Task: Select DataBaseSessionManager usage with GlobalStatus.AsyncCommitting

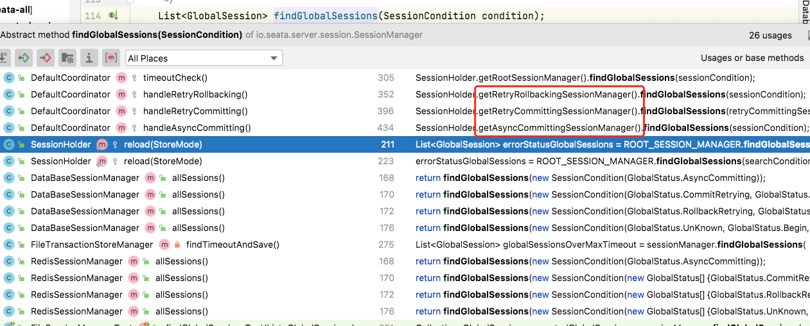Action: tap(405, 178)
